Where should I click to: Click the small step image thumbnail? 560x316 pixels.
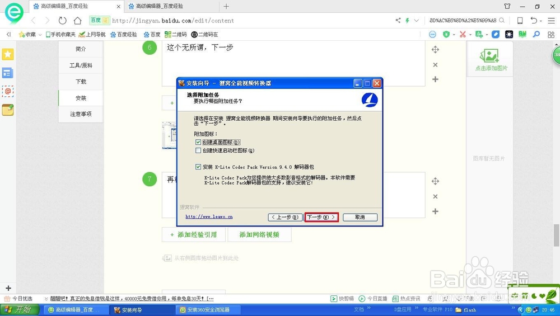(169, 135)
